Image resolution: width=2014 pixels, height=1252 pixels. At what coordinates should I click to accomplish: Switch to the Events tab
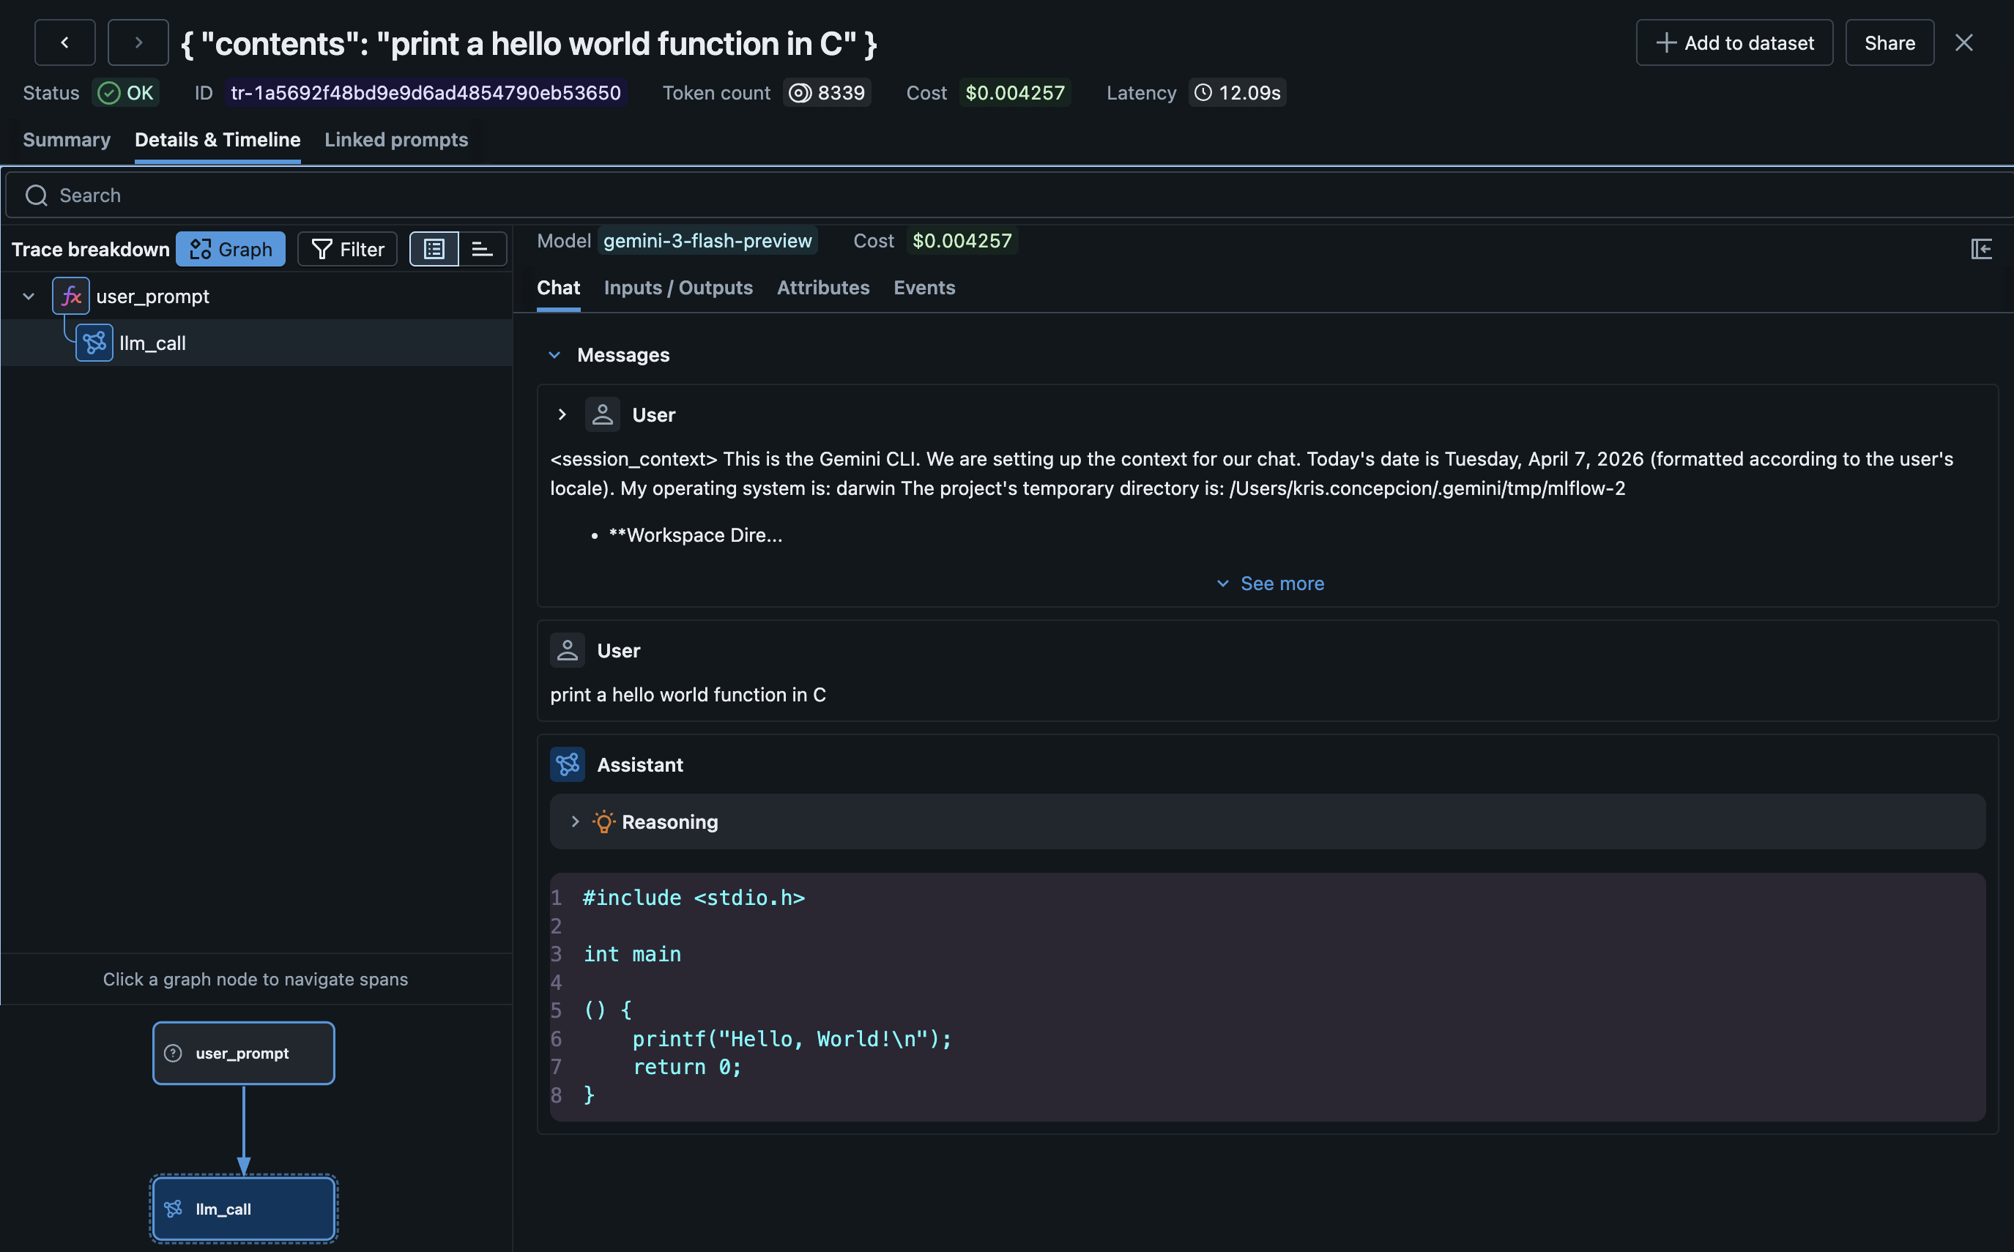click(x=924, y=287)
